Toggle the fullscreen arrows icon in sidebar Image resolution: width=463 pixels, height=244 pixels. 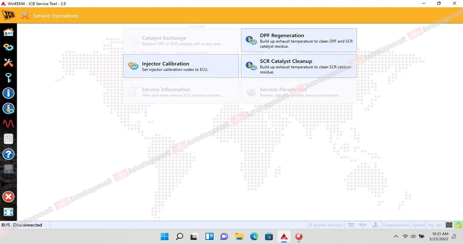8,212
